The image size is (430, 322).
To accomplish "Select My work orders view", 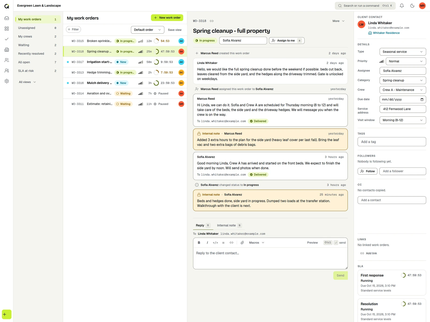I will pyautogui.click(x=38, y=19).
